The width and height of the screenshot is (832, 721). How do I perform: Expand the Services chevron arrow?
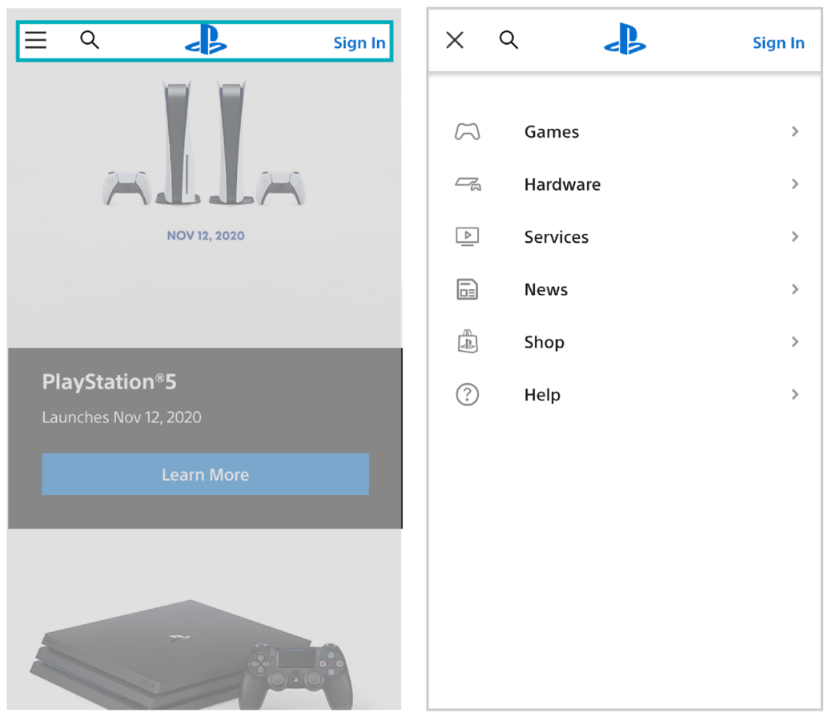[x=794, y=236]
